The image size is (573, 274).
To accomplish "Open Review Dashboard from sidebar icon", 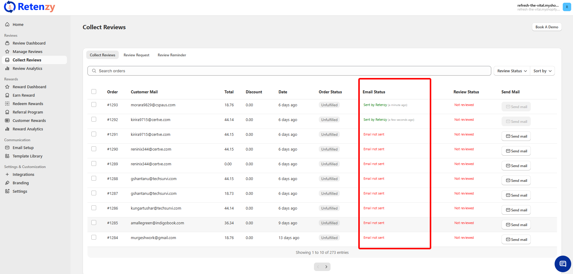I will coord(7,43).
